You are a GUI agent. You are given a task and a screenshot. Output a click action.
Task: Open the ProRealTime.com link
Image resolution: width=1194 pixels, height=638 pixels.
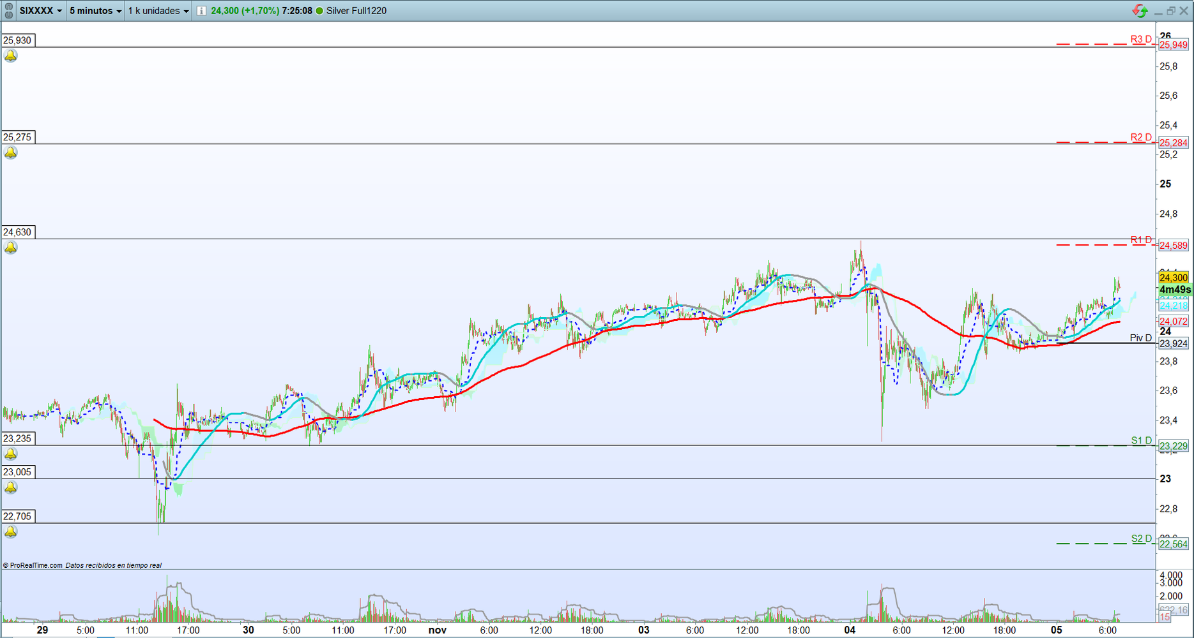click(x=33, y=565)
